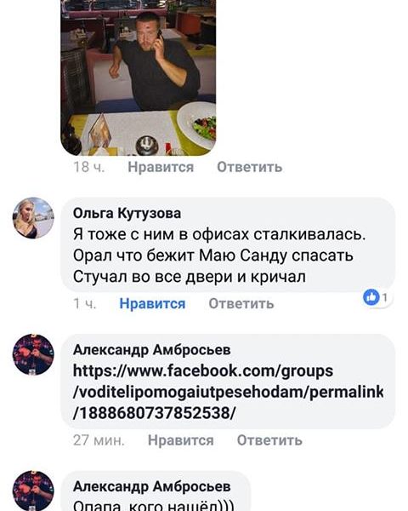Open the bottom Александр Амбросьев avatar

pos(33,491)
